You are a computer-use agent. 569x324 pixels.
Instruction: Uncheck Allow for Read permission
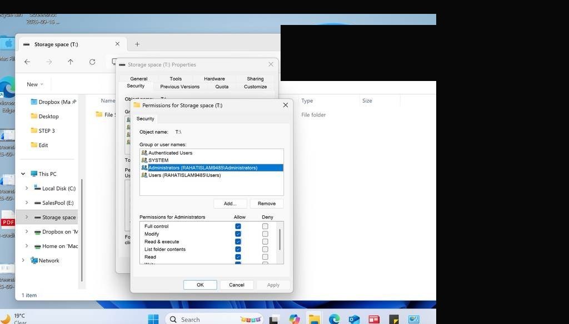click(238, 257)
